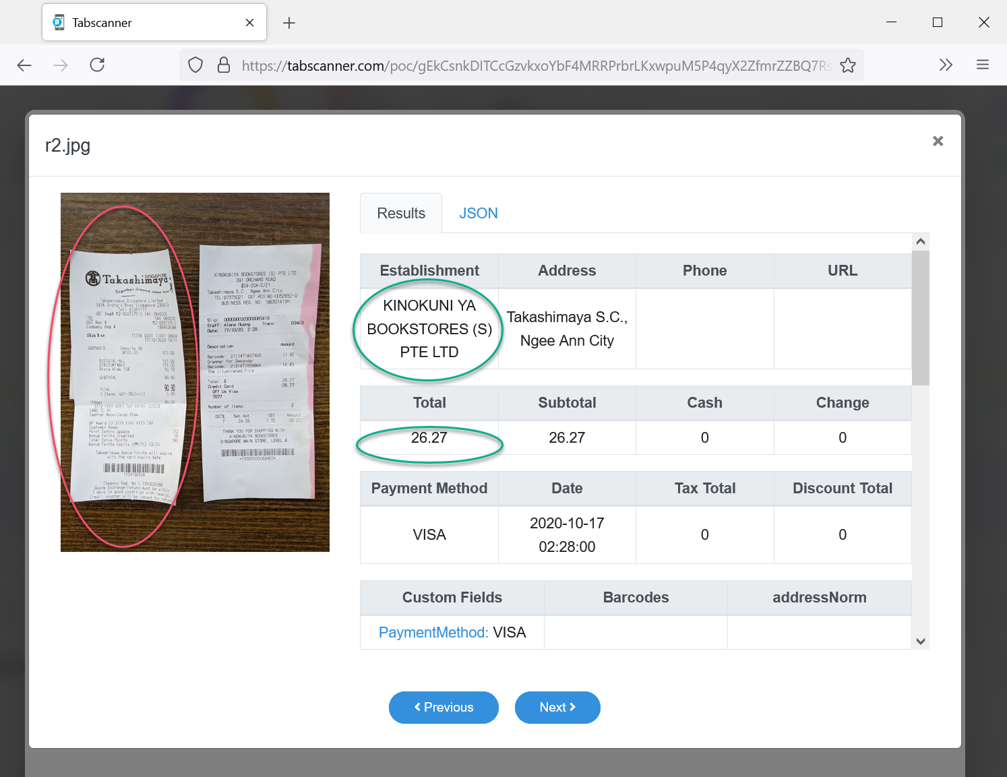Click the browser back arrow
Screen dimensions: 1007x777
pyautogui.click(x=24, y=65)
